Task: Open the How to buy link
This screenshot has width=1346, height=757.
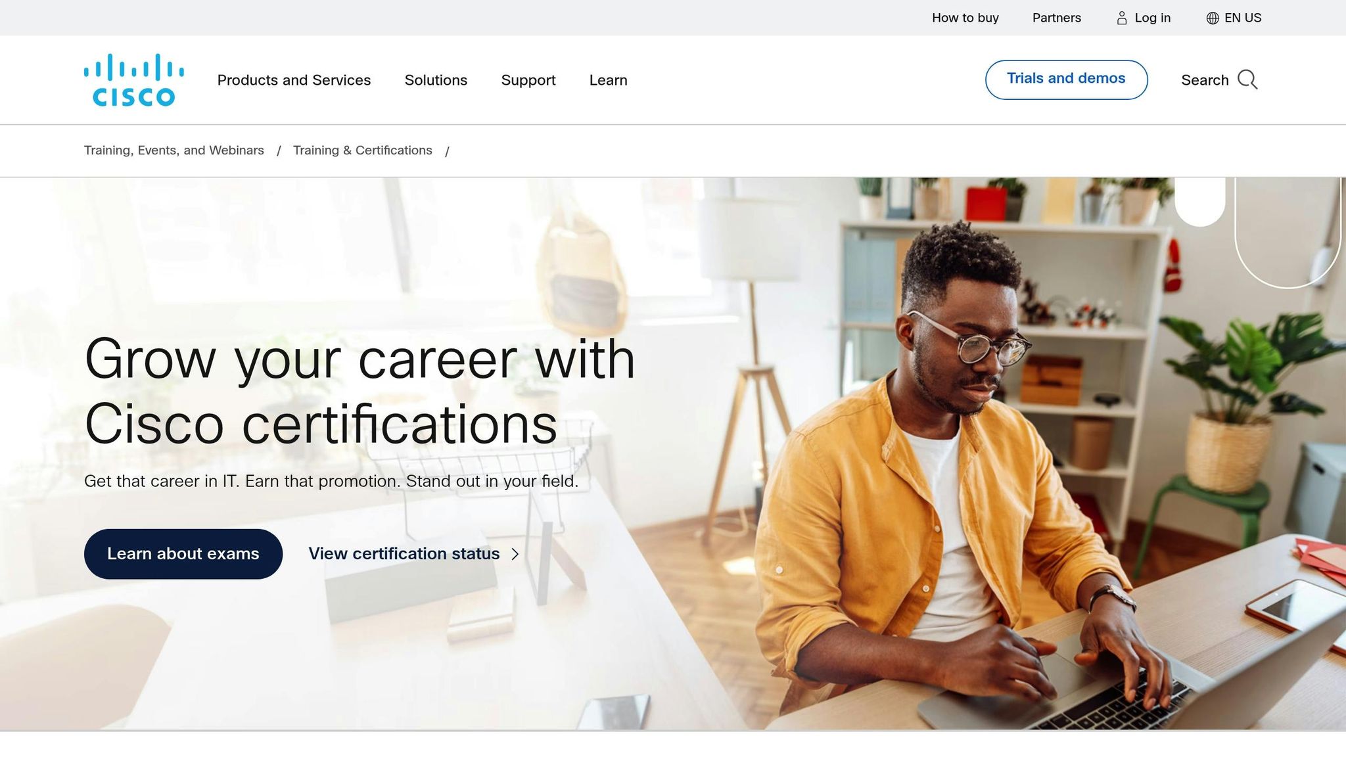Action: [x=965, y=18]
